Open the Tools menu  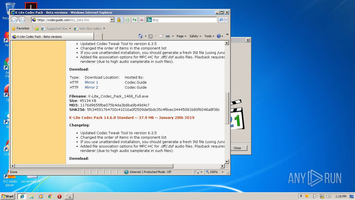209,36
